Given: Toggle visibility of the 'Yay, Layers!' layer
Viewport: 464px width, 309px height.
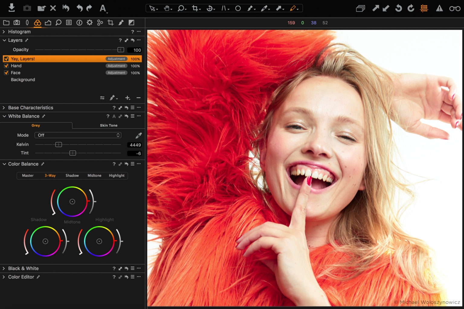Looking at the screenshot, I should 6,59.
